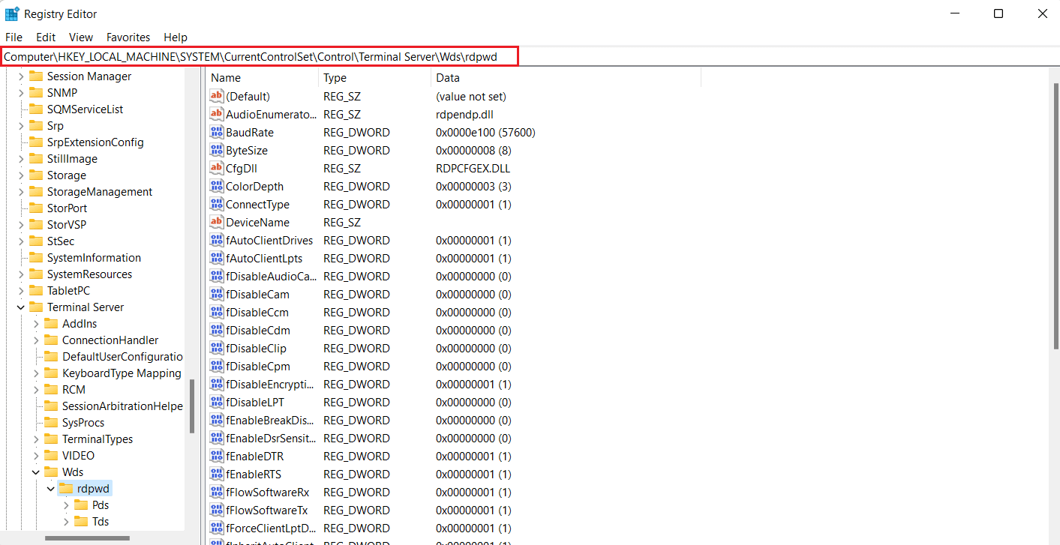Open the Edit menu
The height and width of the screenshot is (545, 1060).
coord(46,37)
